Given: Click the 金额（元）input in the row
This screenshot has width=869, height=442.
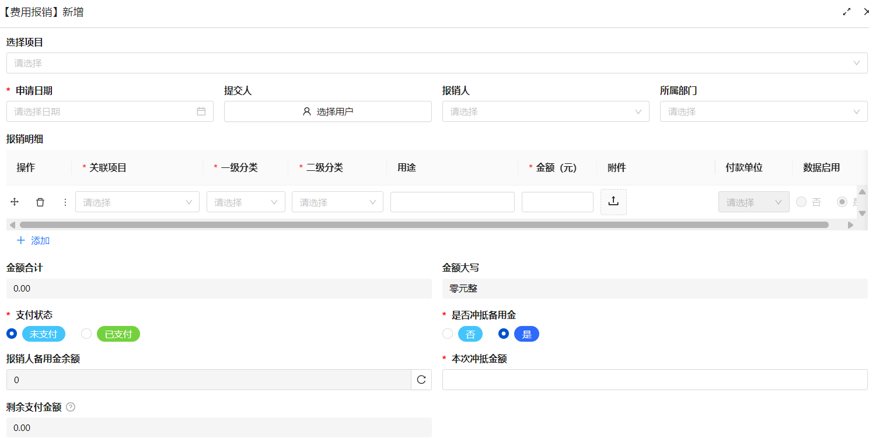Looking at the screenshot, I should pyautogui.click(x=557, y=202).
